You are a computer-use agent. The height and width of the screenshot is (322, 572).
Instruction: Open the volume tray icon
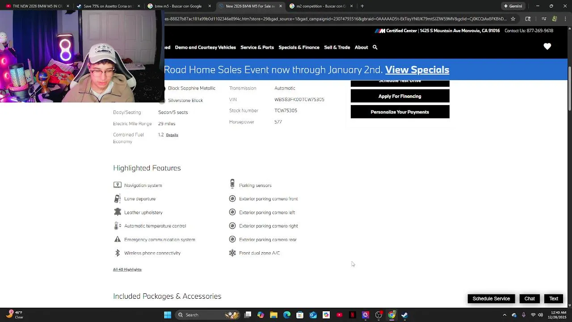pyautogui.click(x=540, y=315)
